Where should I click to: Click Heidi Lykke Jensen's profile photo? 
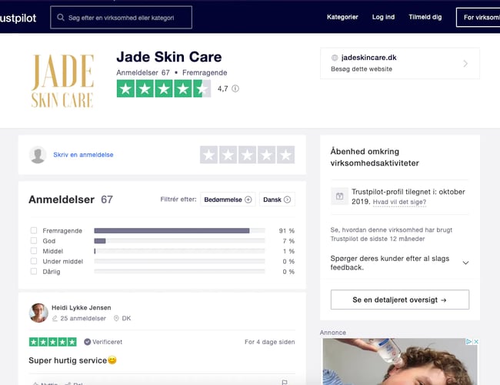pos(38,313)
